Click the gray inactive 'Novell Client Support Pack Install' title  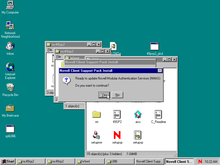[x=92, y=62]
